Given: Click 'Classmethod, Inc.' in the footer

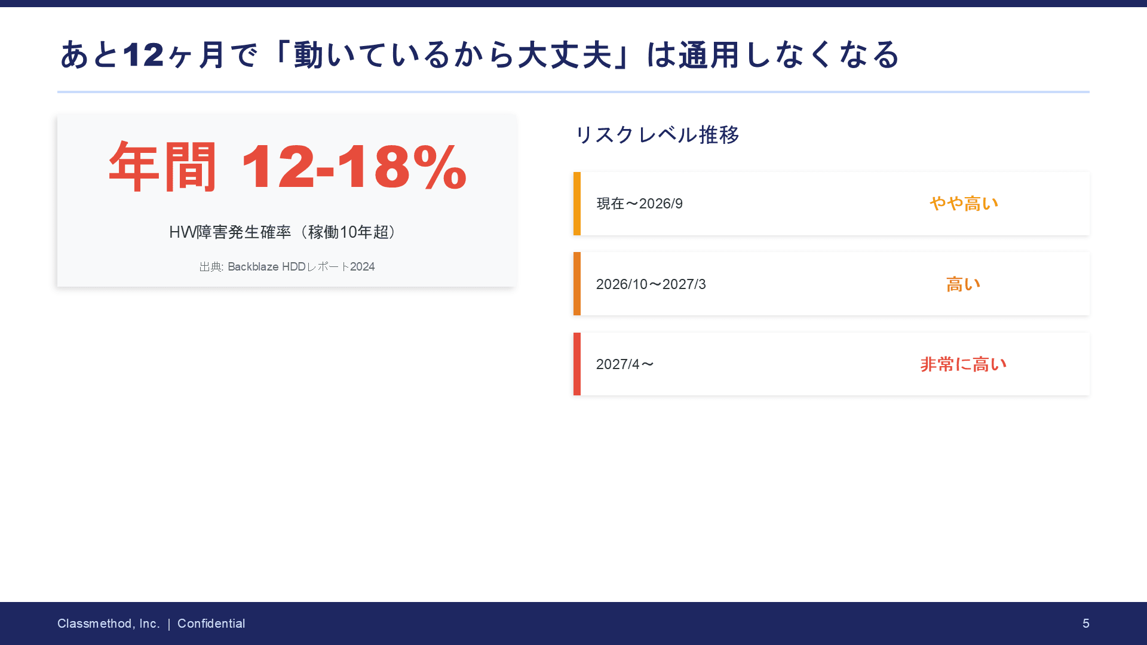Looking at the screenshot, I should pos(108,623).
